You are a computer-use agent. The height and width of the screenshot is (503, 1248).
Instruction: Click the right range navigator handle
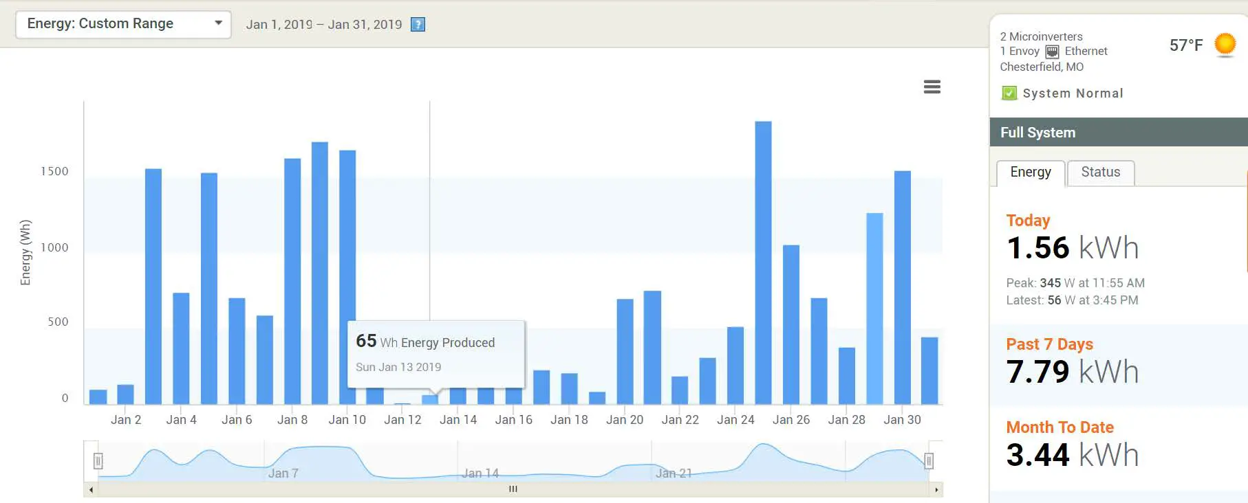pyautogui.click(x=928, y=461)
